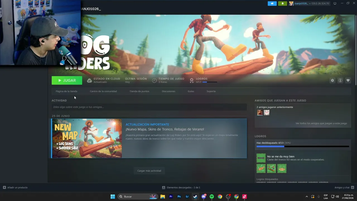Click the taskbar Buscar search box
Screen dimensions: 357x201
click(138, 197)
